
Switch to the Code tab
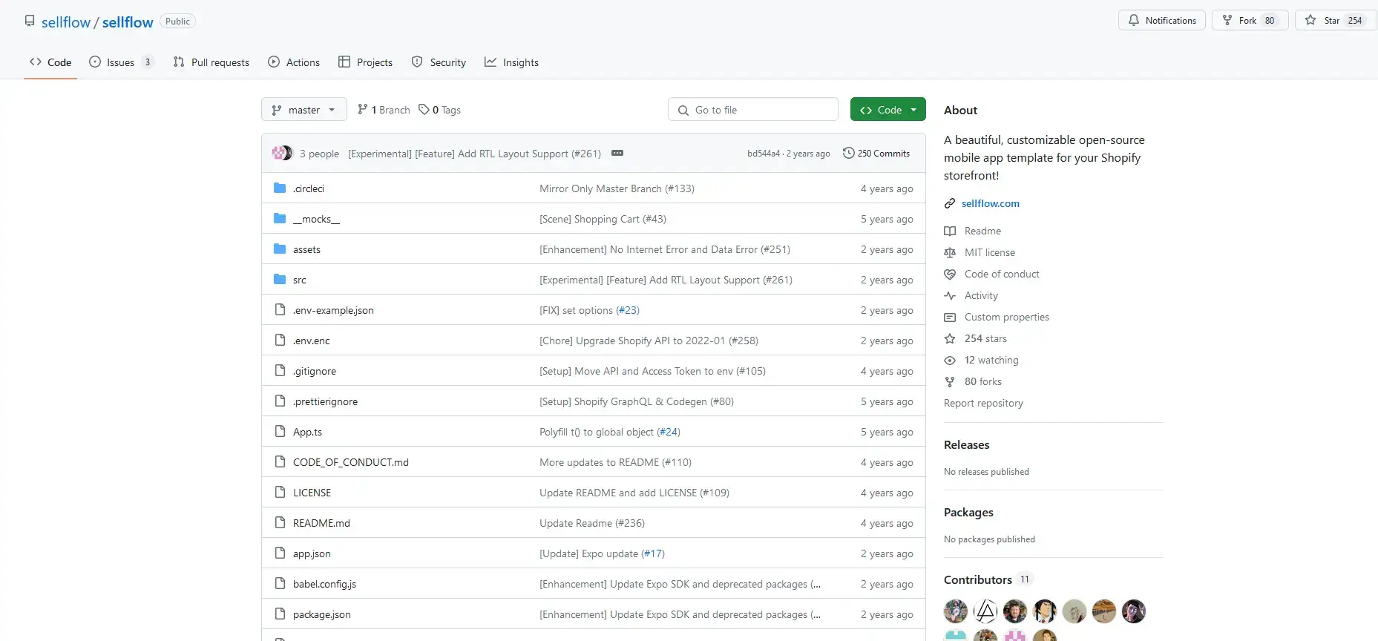point(50,62)
